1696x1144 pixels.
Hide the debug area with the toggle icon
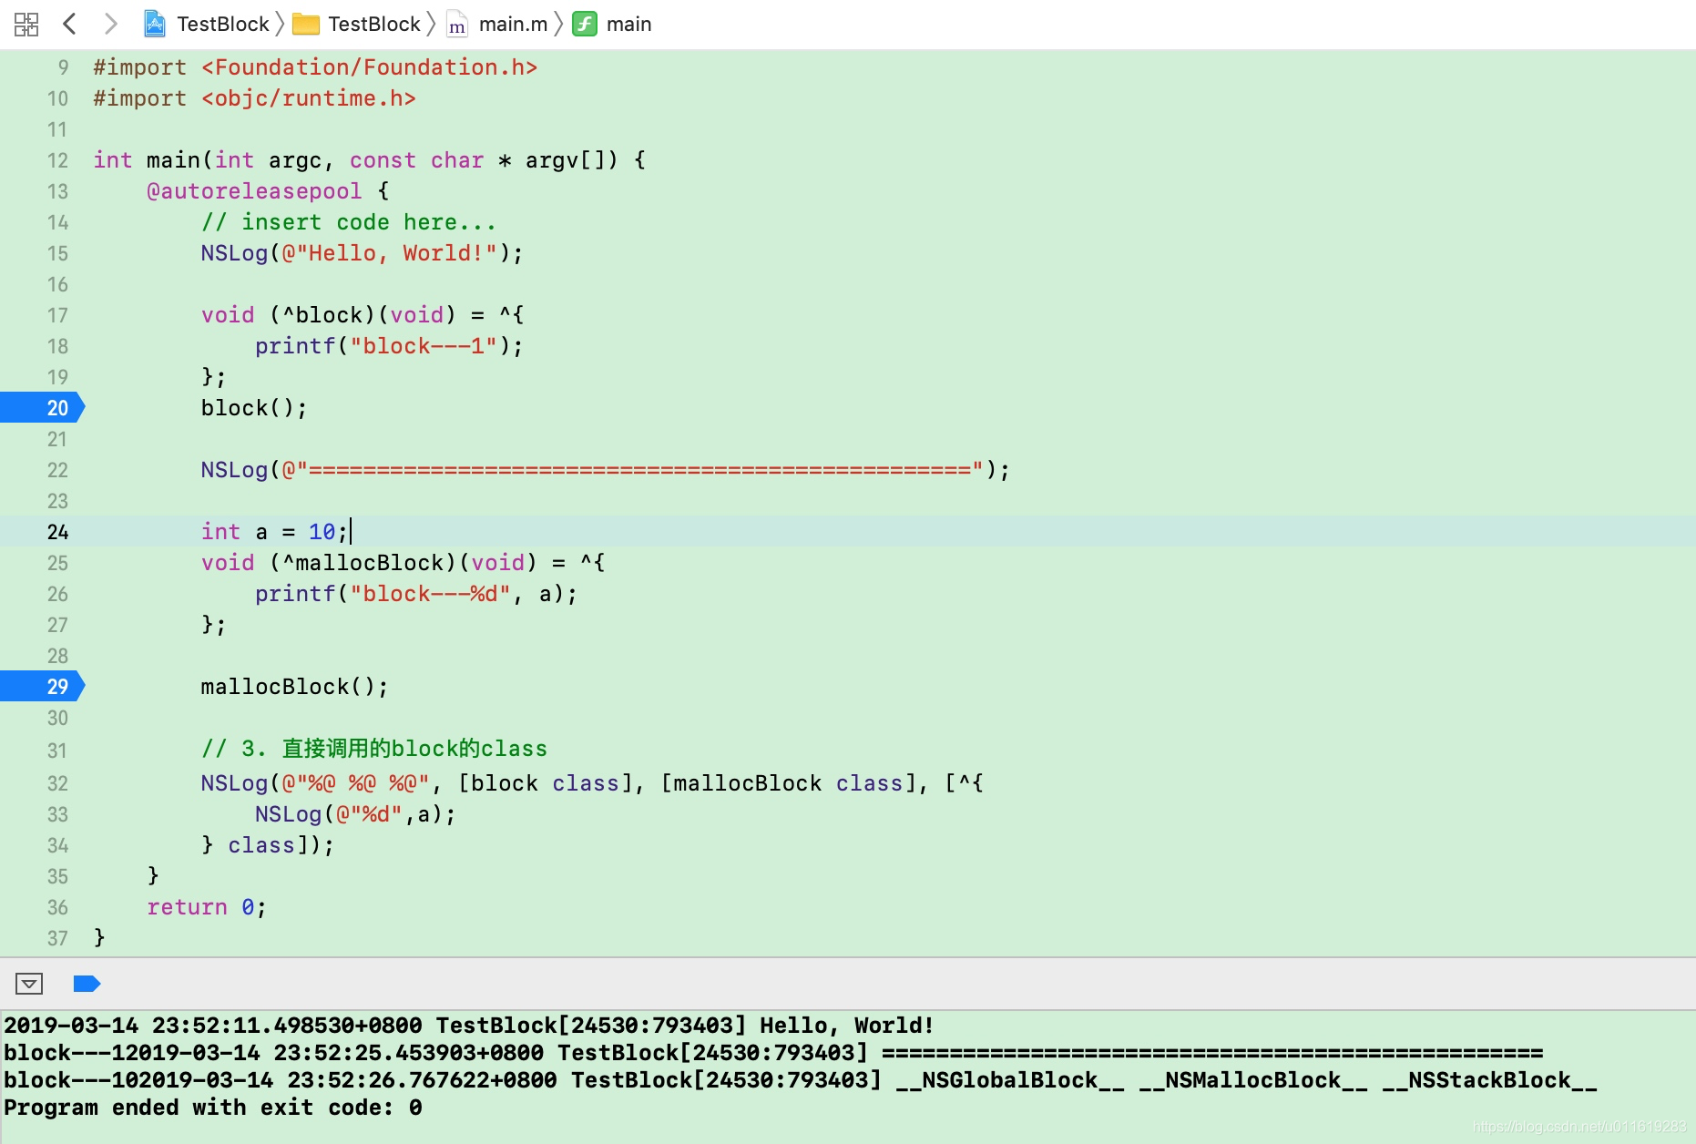29,984
